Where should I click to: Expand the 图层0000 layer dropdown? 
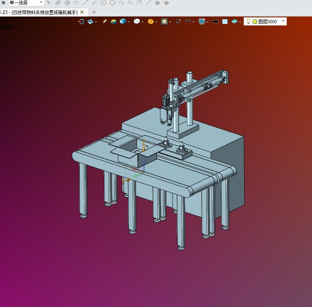pyautogui.click(x=283, y=21)
